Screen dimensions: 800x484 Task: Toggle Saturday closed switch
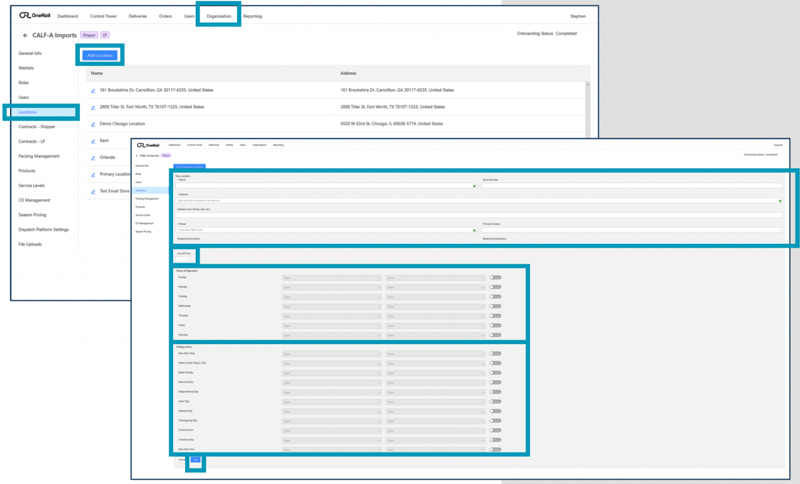coord(495,335)
